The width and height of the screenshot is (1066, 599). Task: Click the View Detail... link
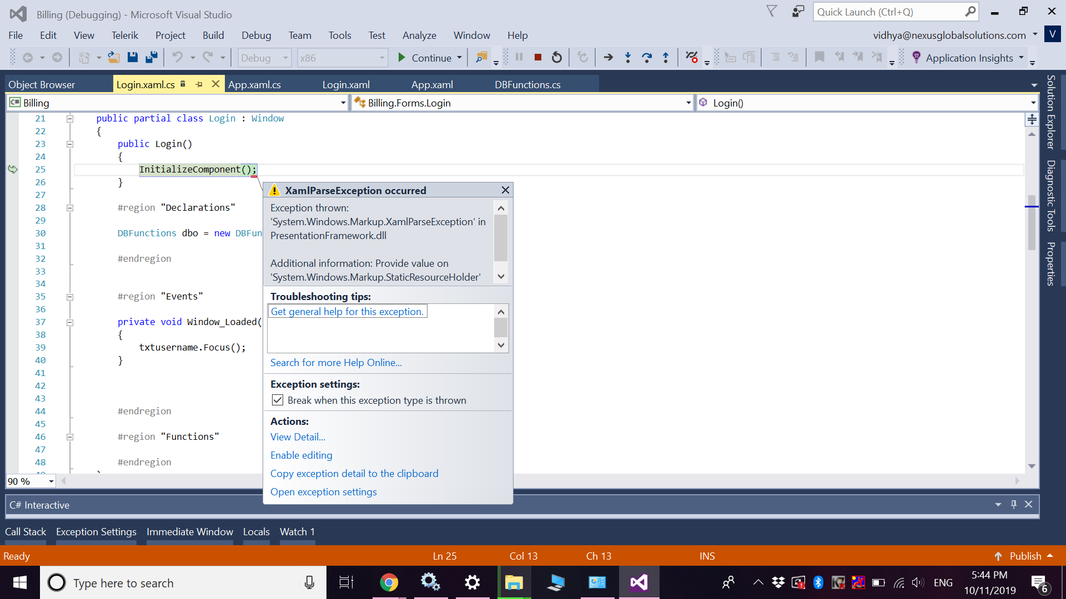[x=298, y=437]
